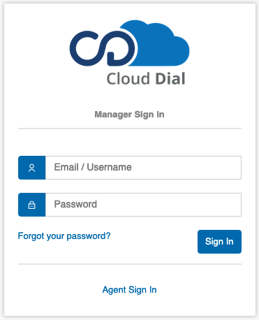Click the 'Cloud' word in the logo text
Screen dimensions: 259x320
tap(128, 78)
